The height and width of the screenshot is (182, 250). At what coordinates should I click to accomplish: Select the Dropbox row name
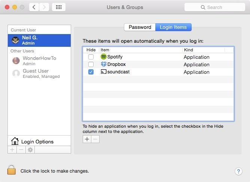116,64
